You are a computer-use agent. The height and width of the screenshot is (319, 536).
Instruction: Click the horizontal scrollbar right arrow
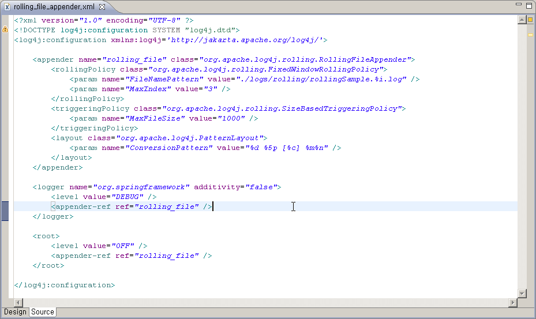coord(513,303)
